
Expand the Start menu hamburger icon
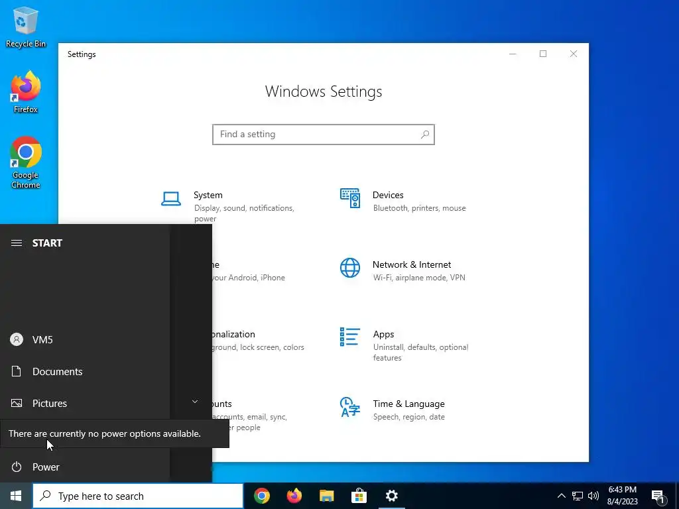tap(17, 243)
